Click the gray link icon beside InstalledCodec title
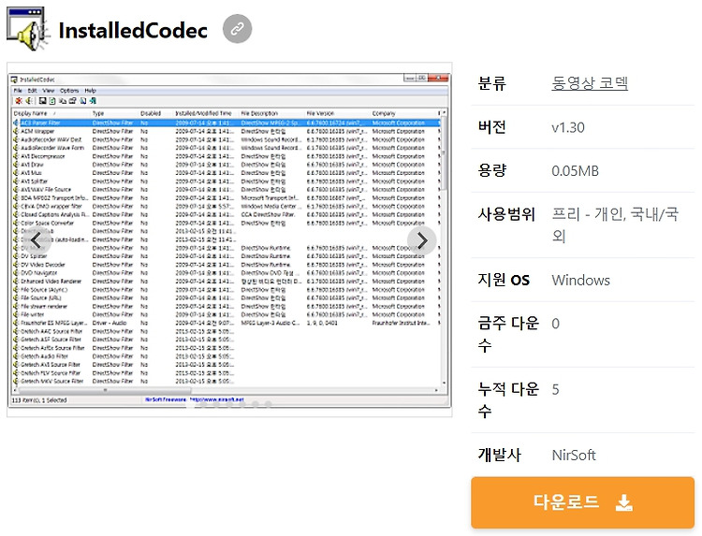This screenshot has width=702, height=536. [x=238, y=29]
